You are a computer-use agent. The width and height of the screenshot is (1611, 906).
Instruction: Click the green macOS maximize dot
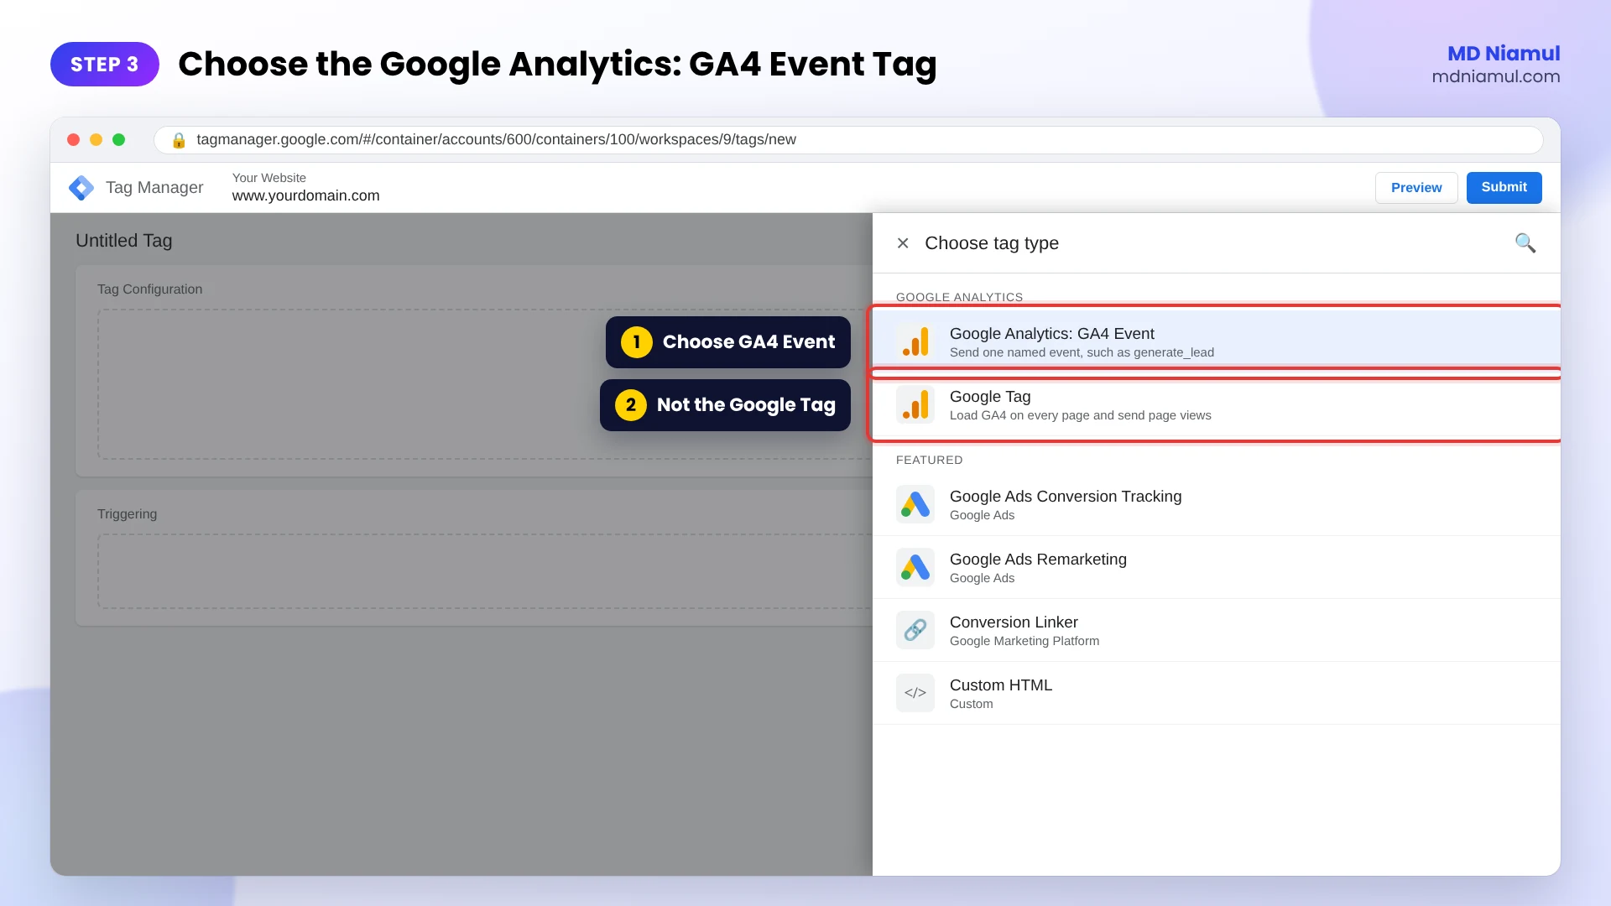(x=119, y=140)
